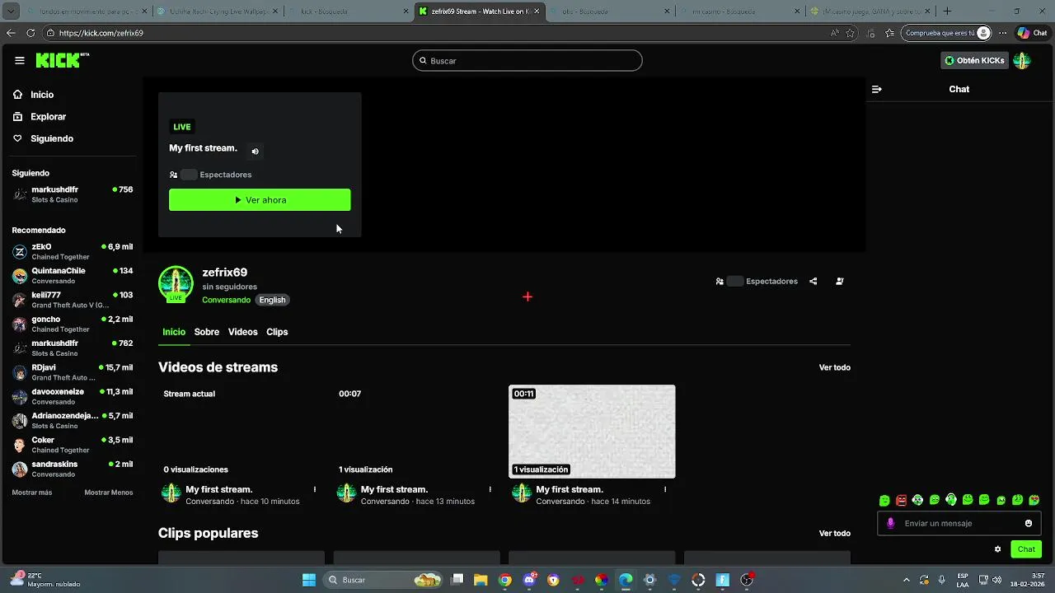Switch to the Videos tab

(x=242, y=332)
